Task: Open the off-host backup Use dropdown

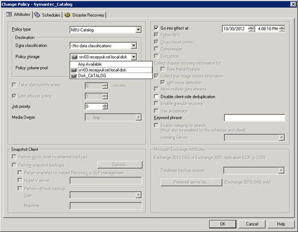Action: coord(138,195)
